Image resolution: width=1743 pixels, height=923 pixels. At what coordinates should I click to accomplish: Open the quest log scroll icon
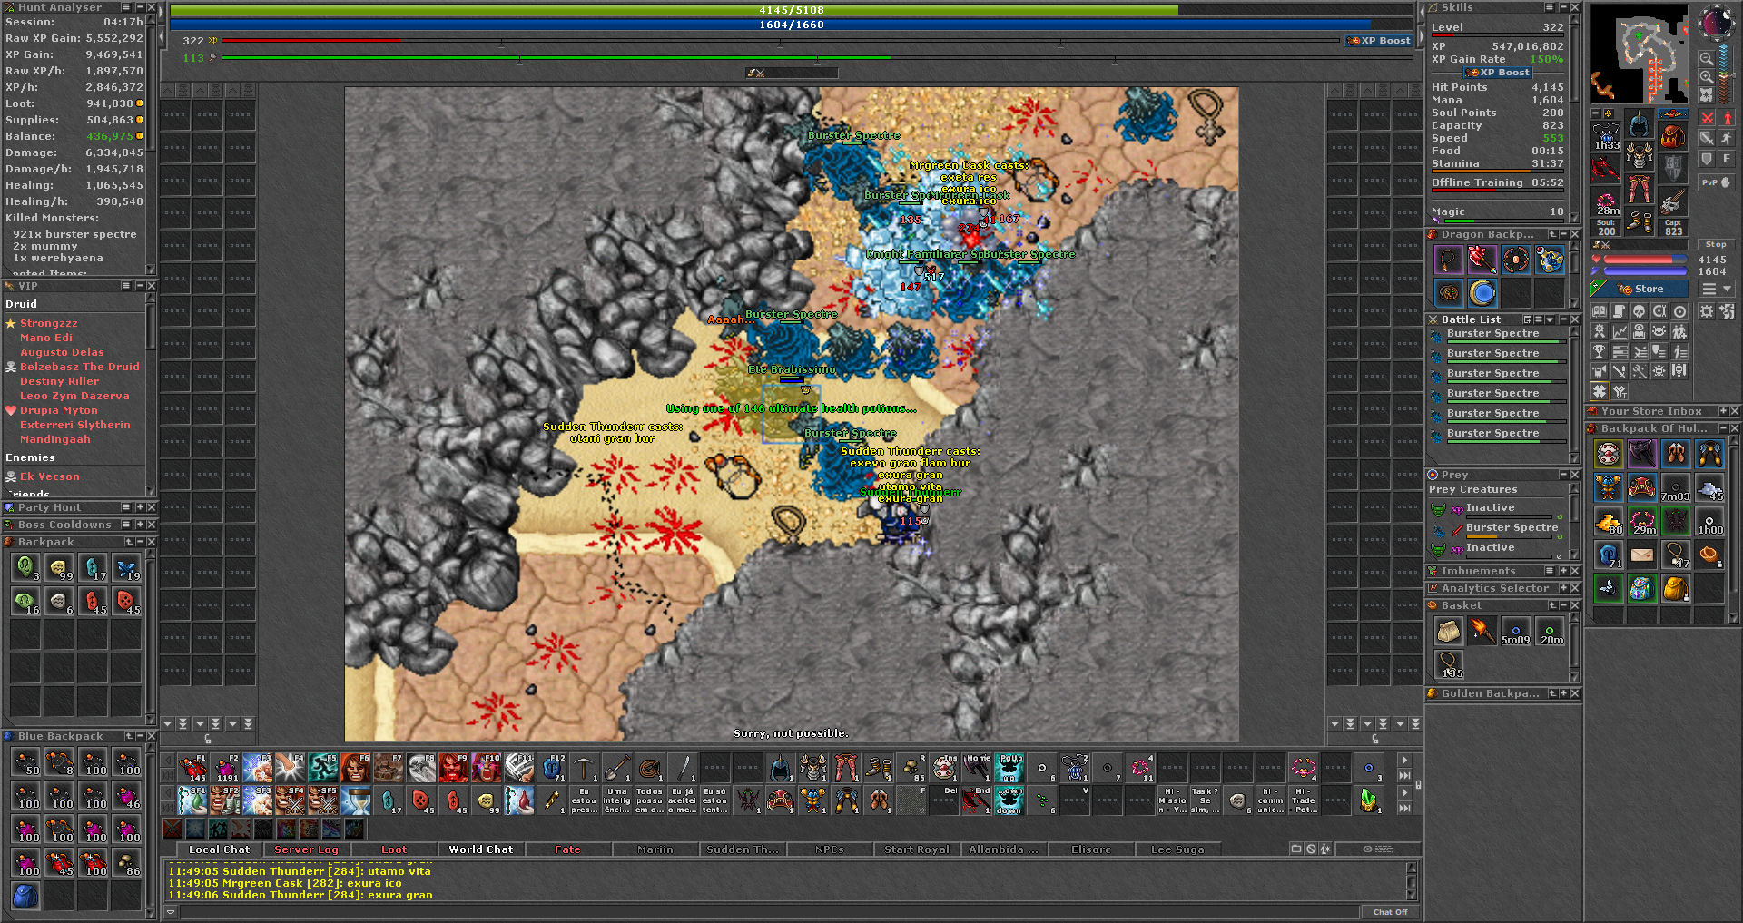point(1620,311)
